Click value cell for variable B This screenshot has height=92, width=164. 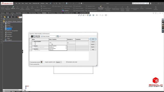58,44
